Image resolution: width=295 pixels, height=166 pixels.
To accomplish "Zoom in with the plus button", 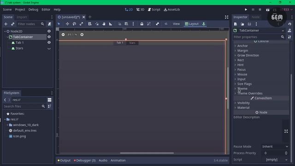I will pos(82,35).
